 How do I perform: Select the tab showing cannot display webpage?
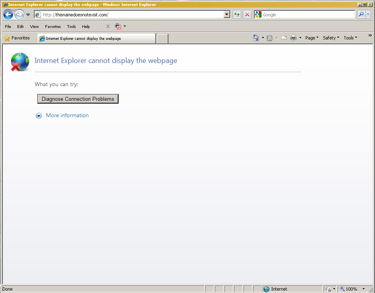(x=96, y=39)
